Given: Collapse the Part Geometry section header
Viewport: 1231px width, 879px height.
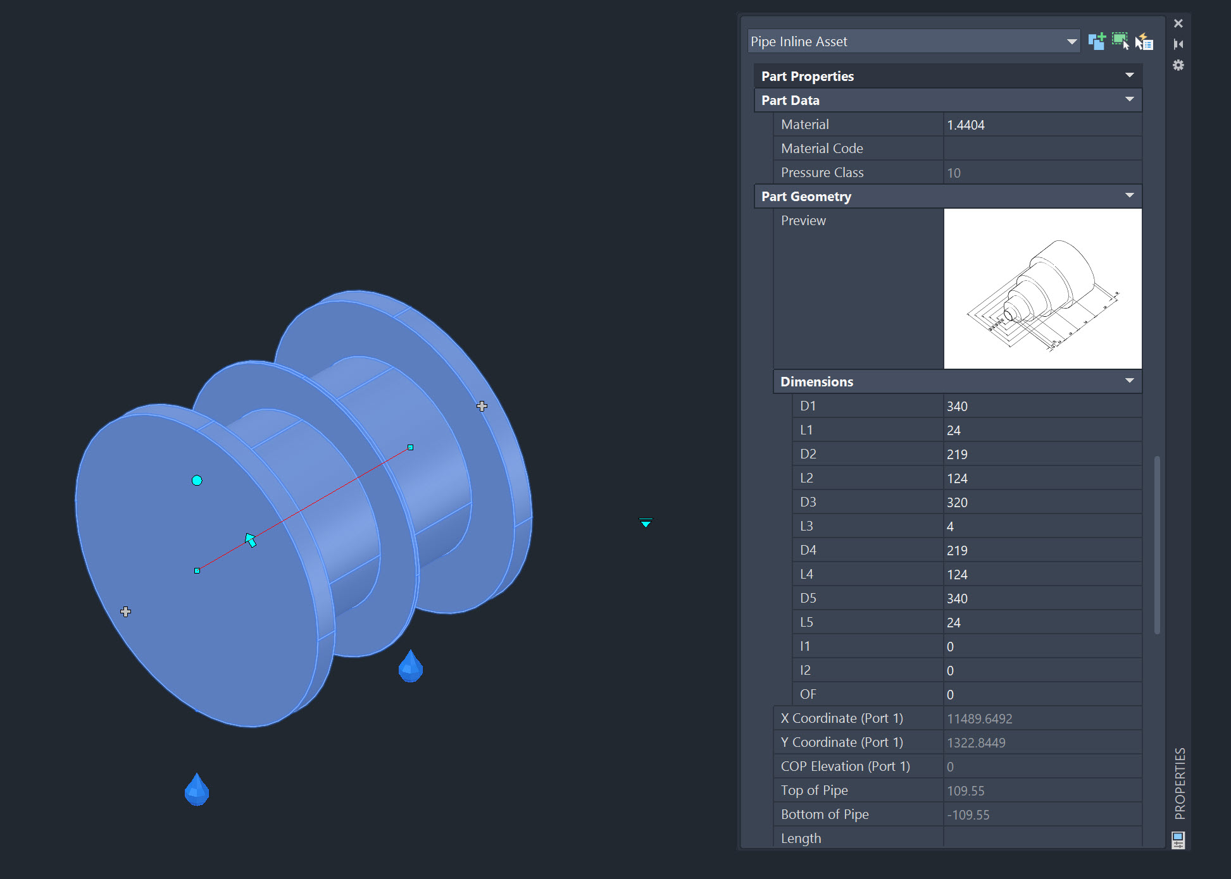Looking at the screenshot, I should (1130, 196).
